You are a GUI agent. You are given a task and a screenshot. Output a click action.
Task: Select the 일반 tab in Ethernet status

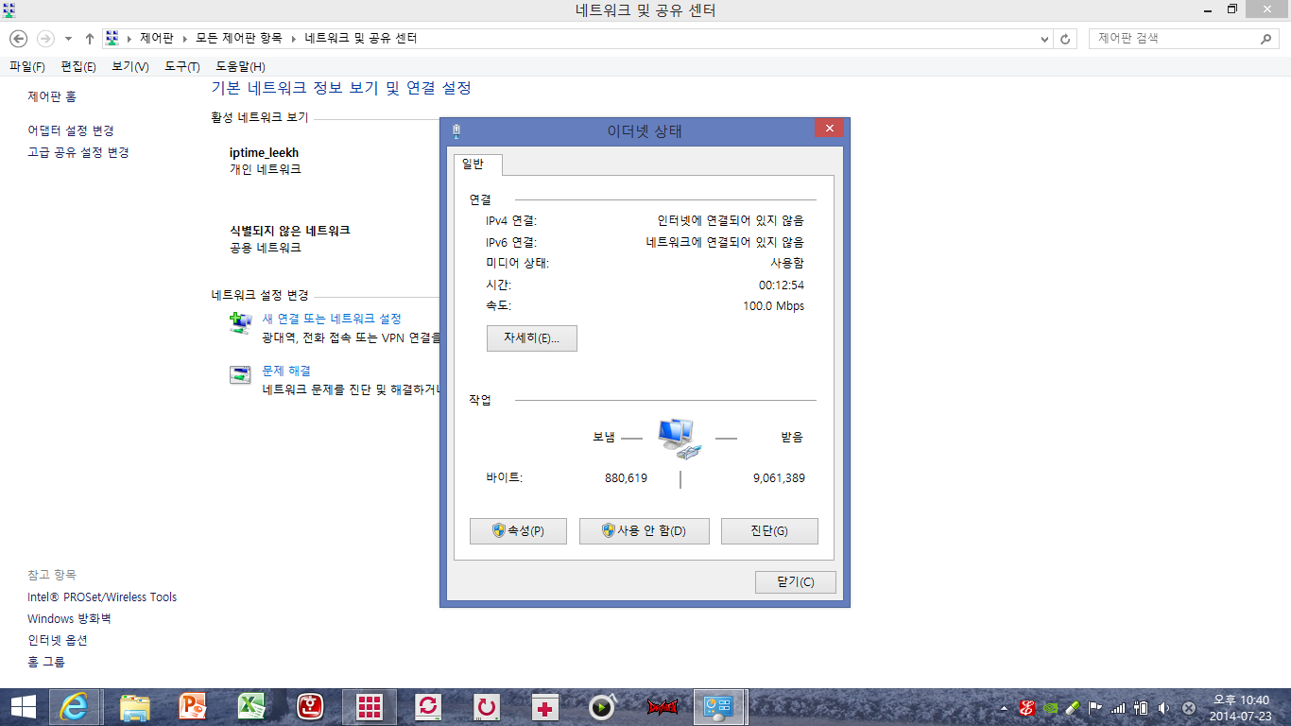coord(477,164)
